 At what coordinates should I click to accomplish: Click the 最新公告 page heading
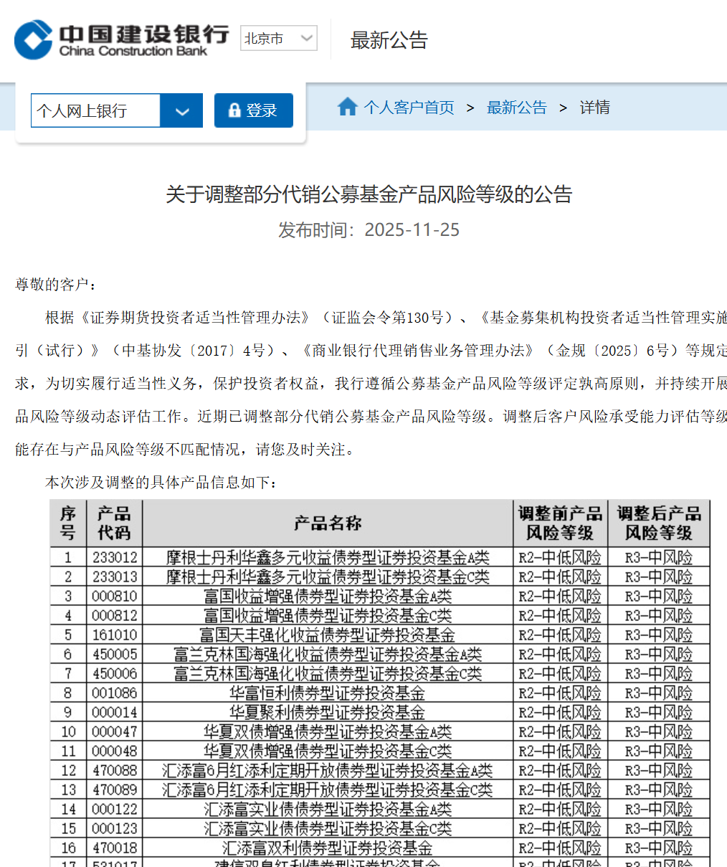(x=389, y=40)
